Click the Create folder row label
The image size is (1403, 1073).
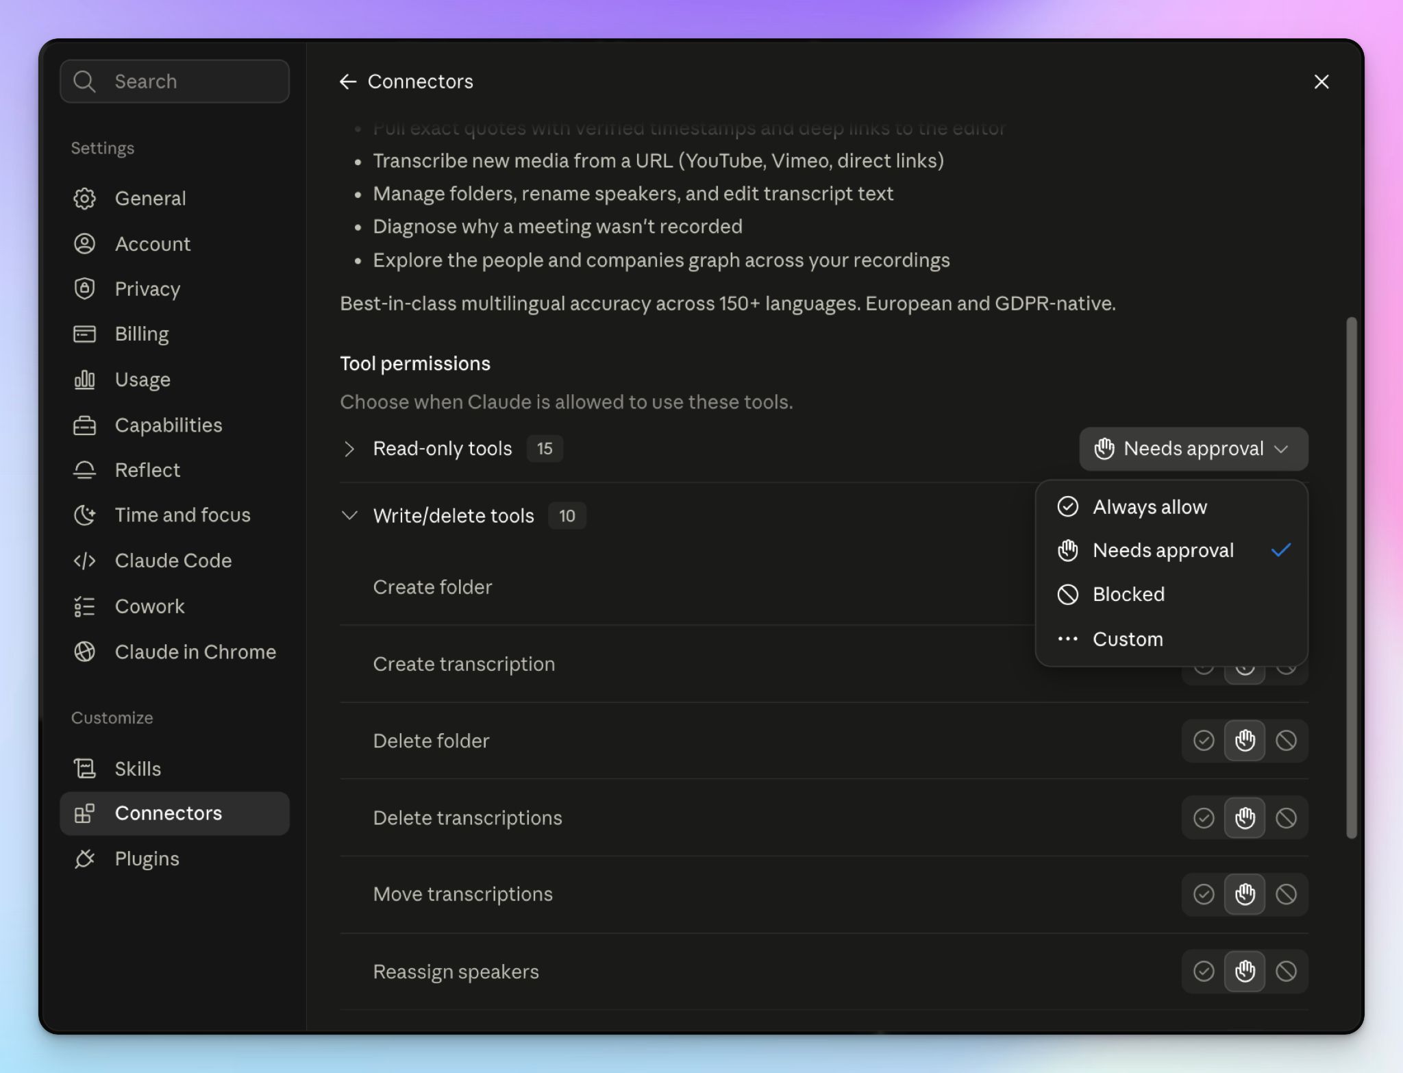[432, 587]
